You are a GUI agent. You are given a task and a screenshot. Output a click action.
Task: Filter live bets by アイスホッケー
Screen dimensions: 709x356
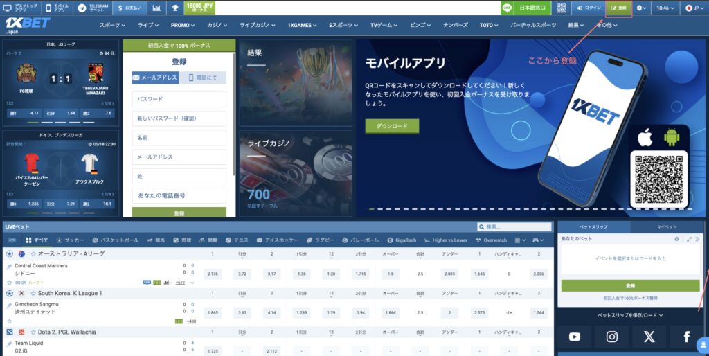point(277,240)
